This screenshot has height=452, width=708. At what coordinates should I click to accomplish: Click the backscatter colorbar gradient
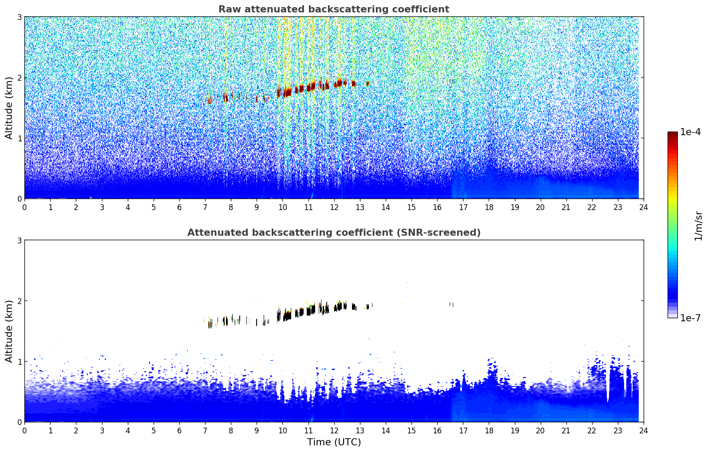coord(672,225)
